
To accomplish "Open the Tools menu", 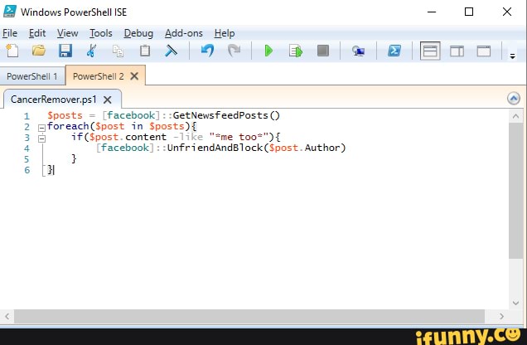I will (x=101, y=33).
